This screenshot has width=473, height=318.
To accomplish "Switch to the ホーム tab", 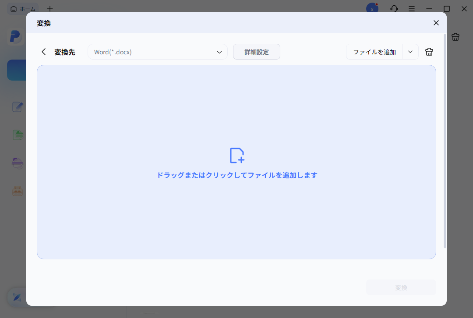I will 23,9.
